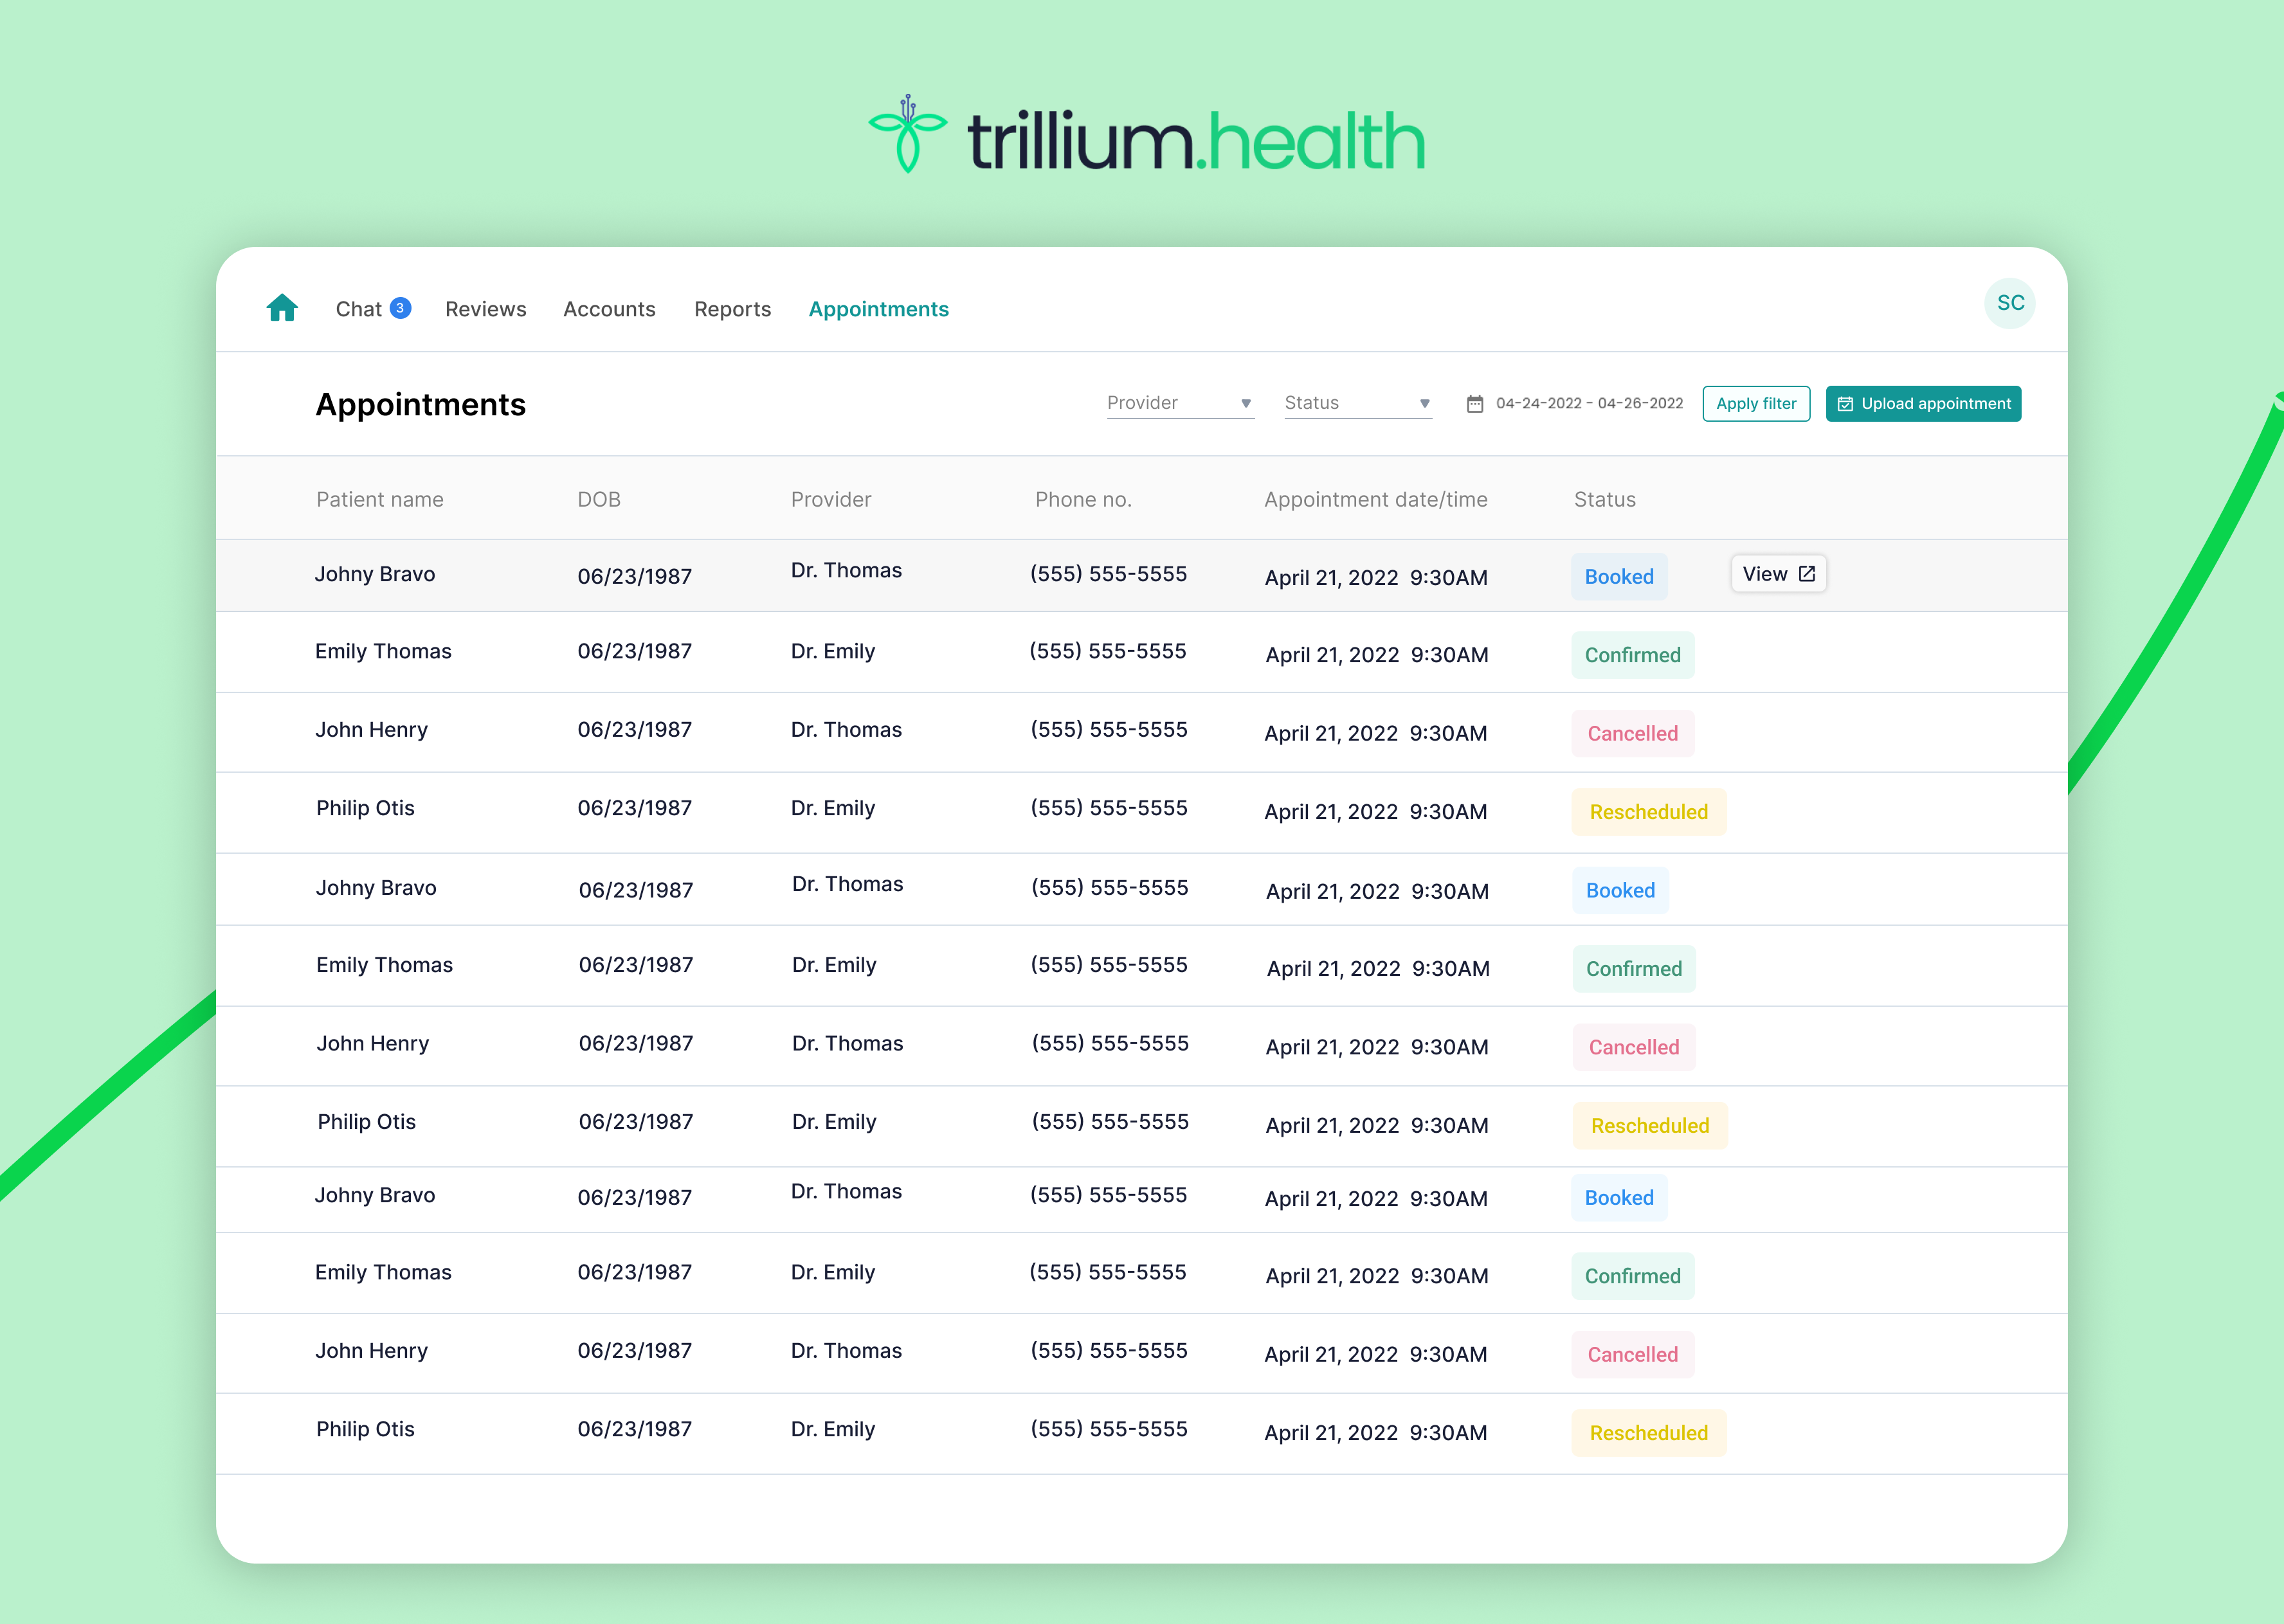Toggle Booked status for Johny Bravo row

pyautogui.click(x=1618, y=575)
